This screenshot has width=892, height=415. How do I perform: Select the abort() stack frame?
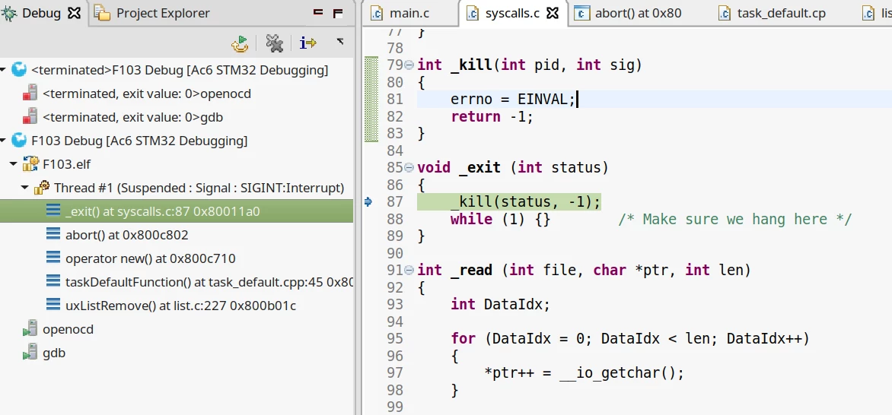(x=126, y=235)
